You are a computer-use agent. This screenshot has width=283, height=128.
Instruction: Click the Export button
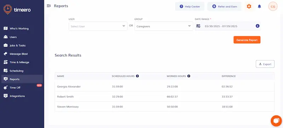coord(265,64)
